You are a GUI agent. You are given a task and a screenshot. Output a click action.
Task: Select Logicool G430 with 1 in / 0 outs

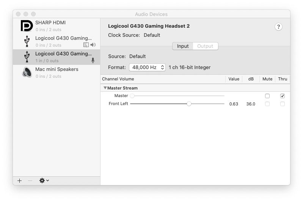(57, 57)
